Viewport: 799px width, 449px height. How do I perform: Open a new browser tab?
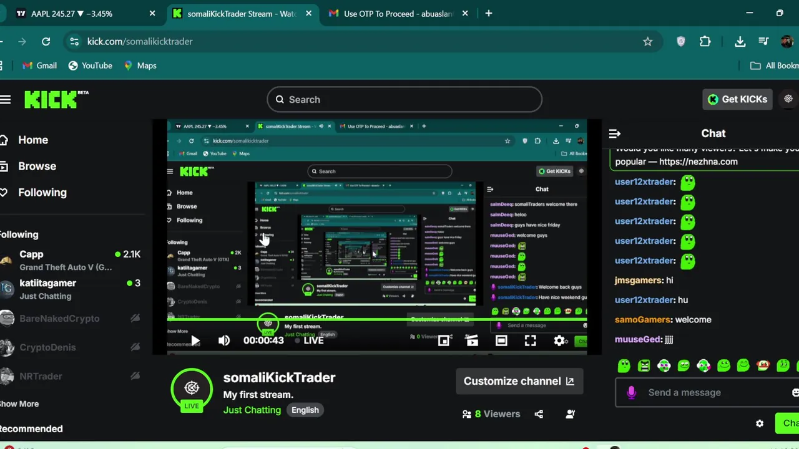pyautogui.click(x=489, y=13)
